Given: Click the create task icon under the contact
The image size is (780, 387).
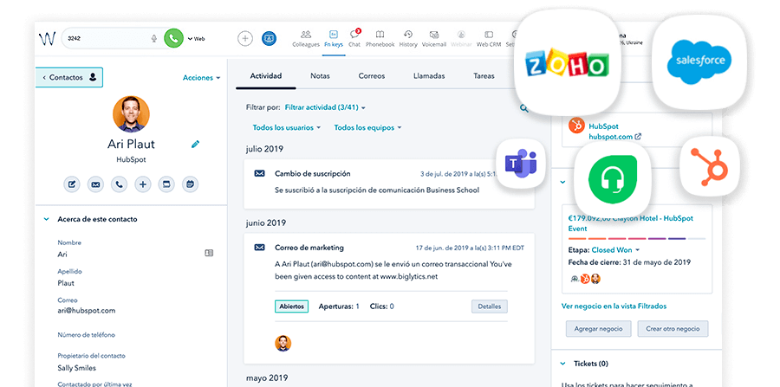Looking at the screenshot, I should [166, 184].
